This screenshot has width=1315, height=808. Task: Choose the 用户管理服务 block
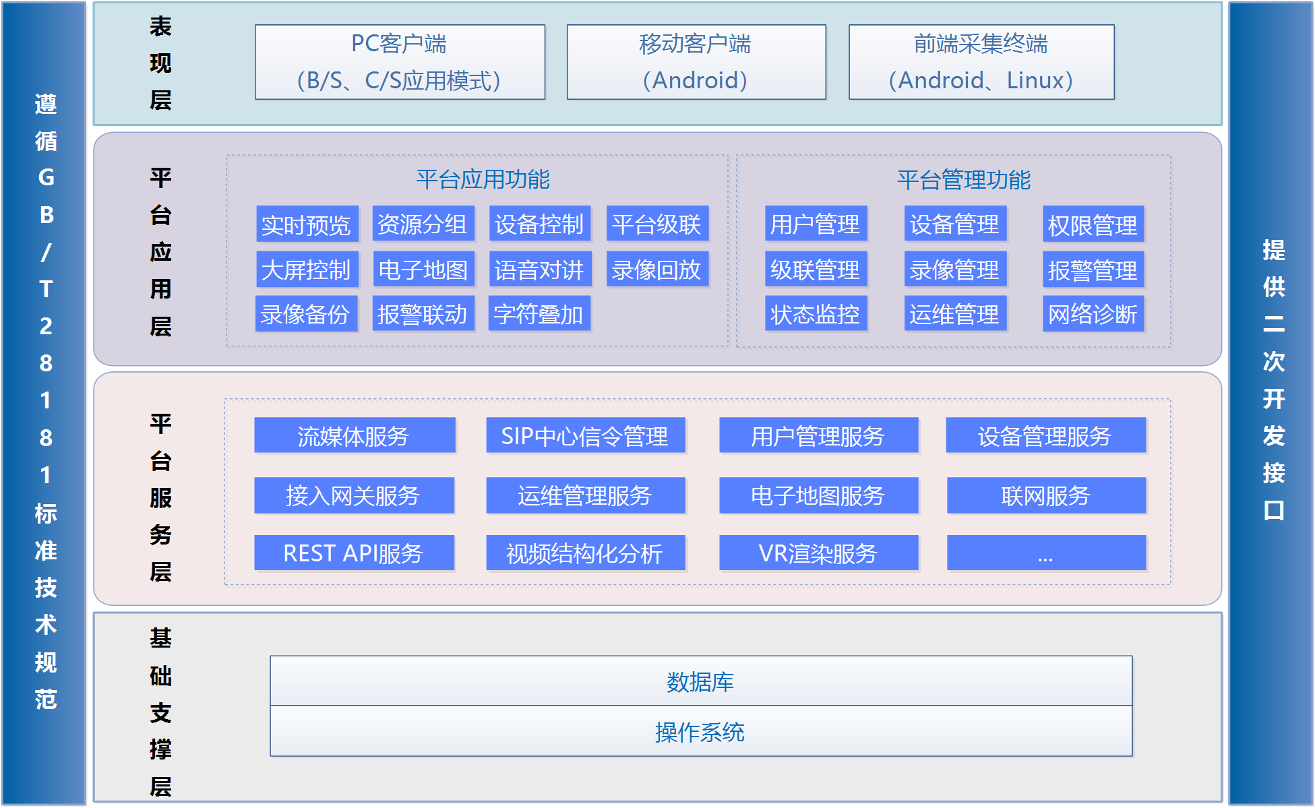pos(818,435)
